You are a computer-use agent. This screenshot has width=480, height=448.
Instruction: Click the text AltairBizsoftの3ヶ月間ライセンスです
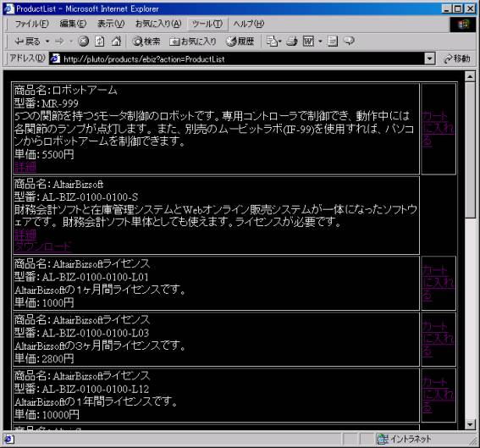[100, 346]
